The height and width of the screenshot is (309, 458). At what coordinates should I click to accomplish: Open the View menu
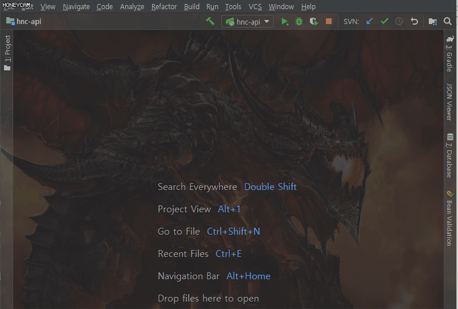point(48,7)
